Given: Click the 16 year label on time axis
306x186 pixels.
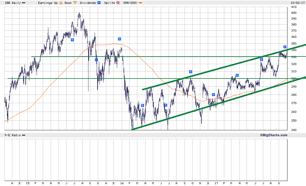Looking at the screenshot, I should (122, 183).
